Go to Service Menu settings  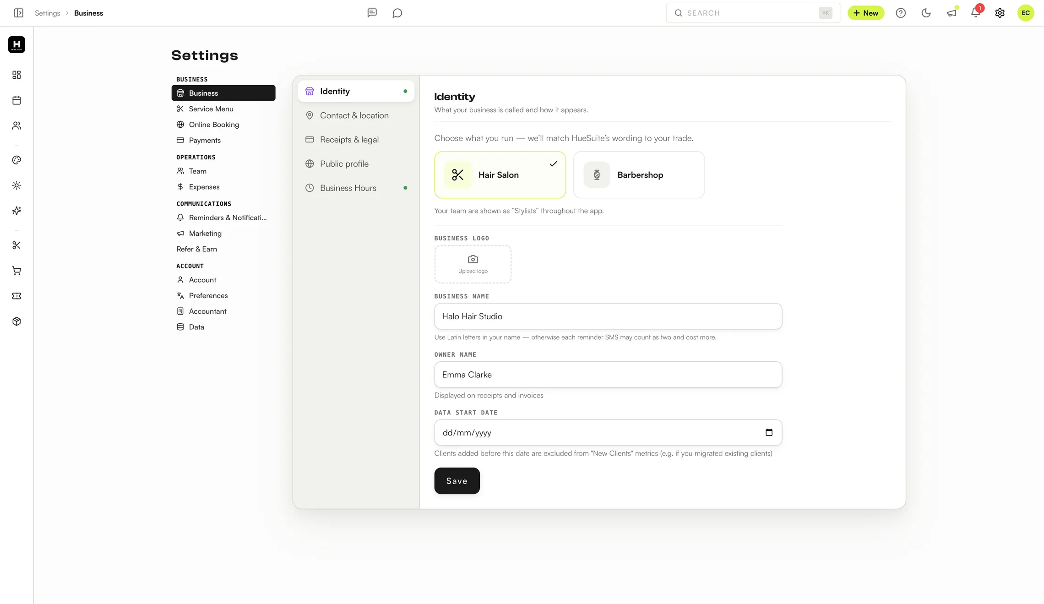coord(223,109)
